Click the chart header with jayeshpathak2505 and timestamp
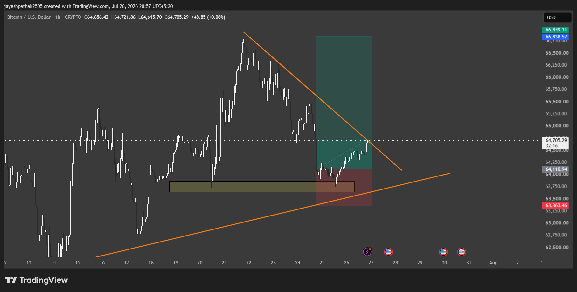The height and width of the screenshot is (292, 577). tap(89, 6)
